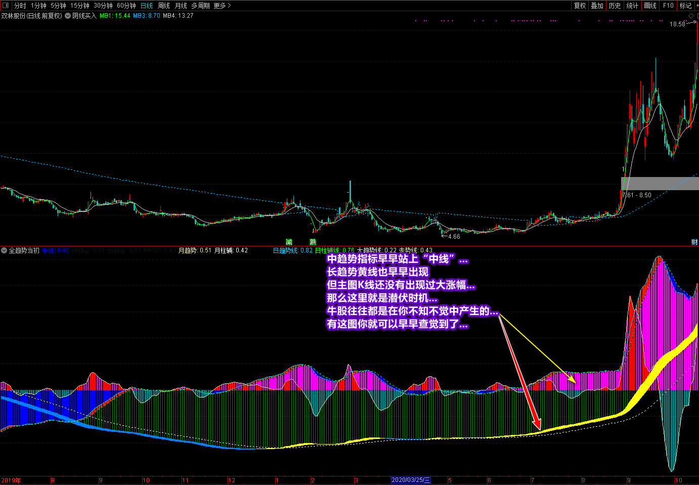Toggle 叠加 overlay option
This screenshot has width=699, height=485.
597,6
